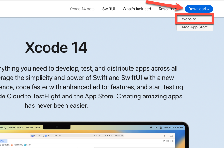224x148 pixels.
Task: Click the plus Library button in the Xcode toolbar
Action: point(164,136)
